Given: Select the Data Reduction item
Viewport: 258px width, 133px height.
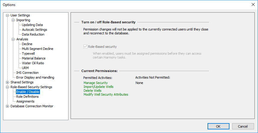Looking at the screenshot, I should (33, 34).
